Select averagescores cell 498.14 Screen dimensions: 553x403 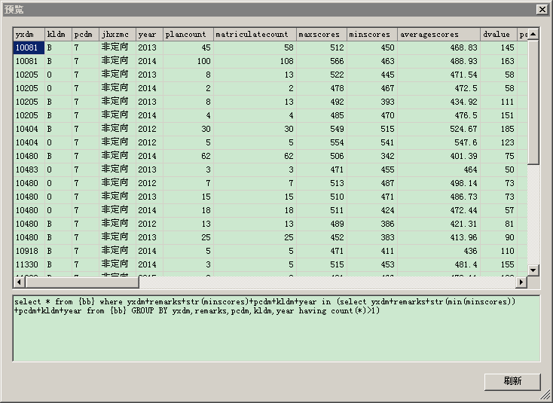(438, 183)
